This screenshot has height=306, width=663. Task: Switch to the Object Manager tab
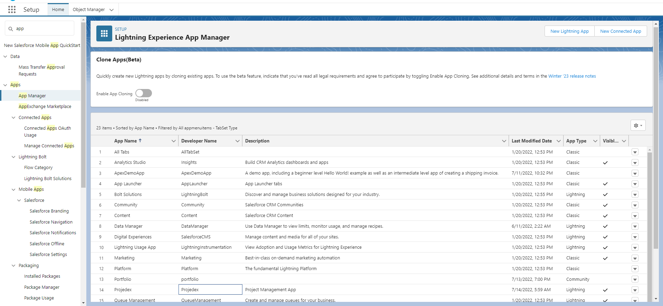coord(89,10)
